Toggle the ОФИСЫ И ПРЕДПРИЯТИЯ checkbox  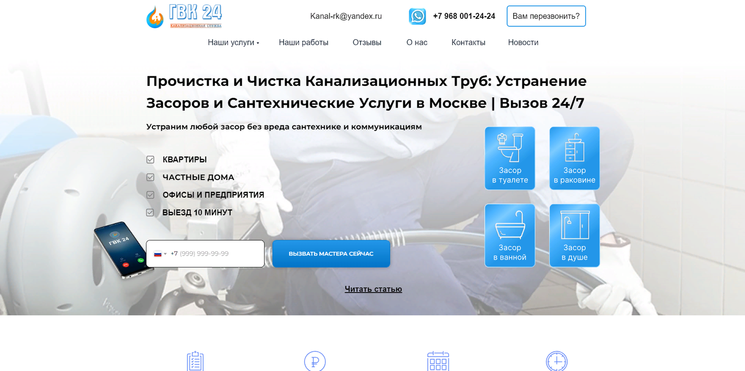pyautogui.click(x=150, y=195)
